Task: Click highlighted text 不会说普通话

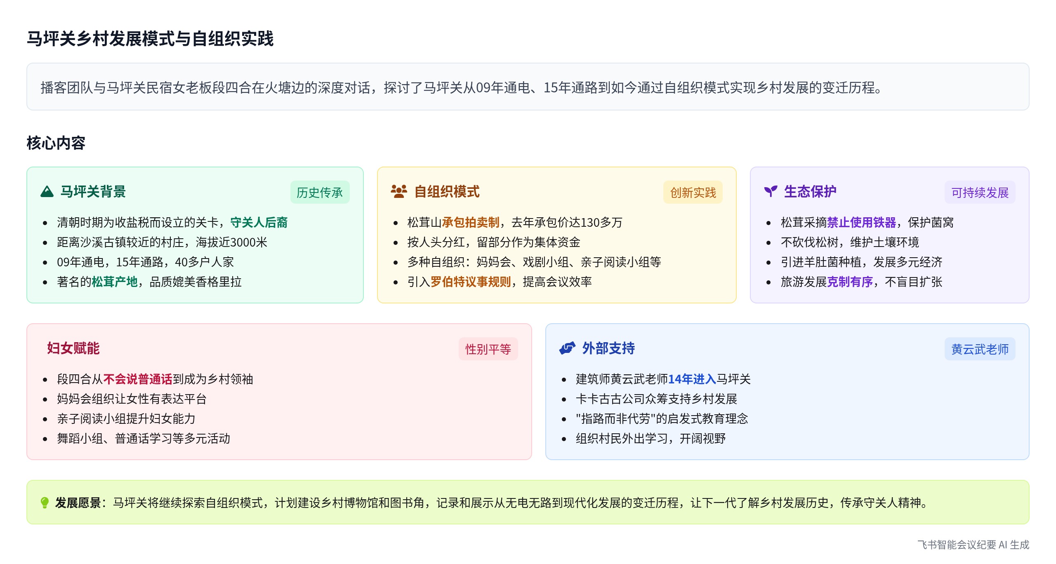Action: pos(138,379)
